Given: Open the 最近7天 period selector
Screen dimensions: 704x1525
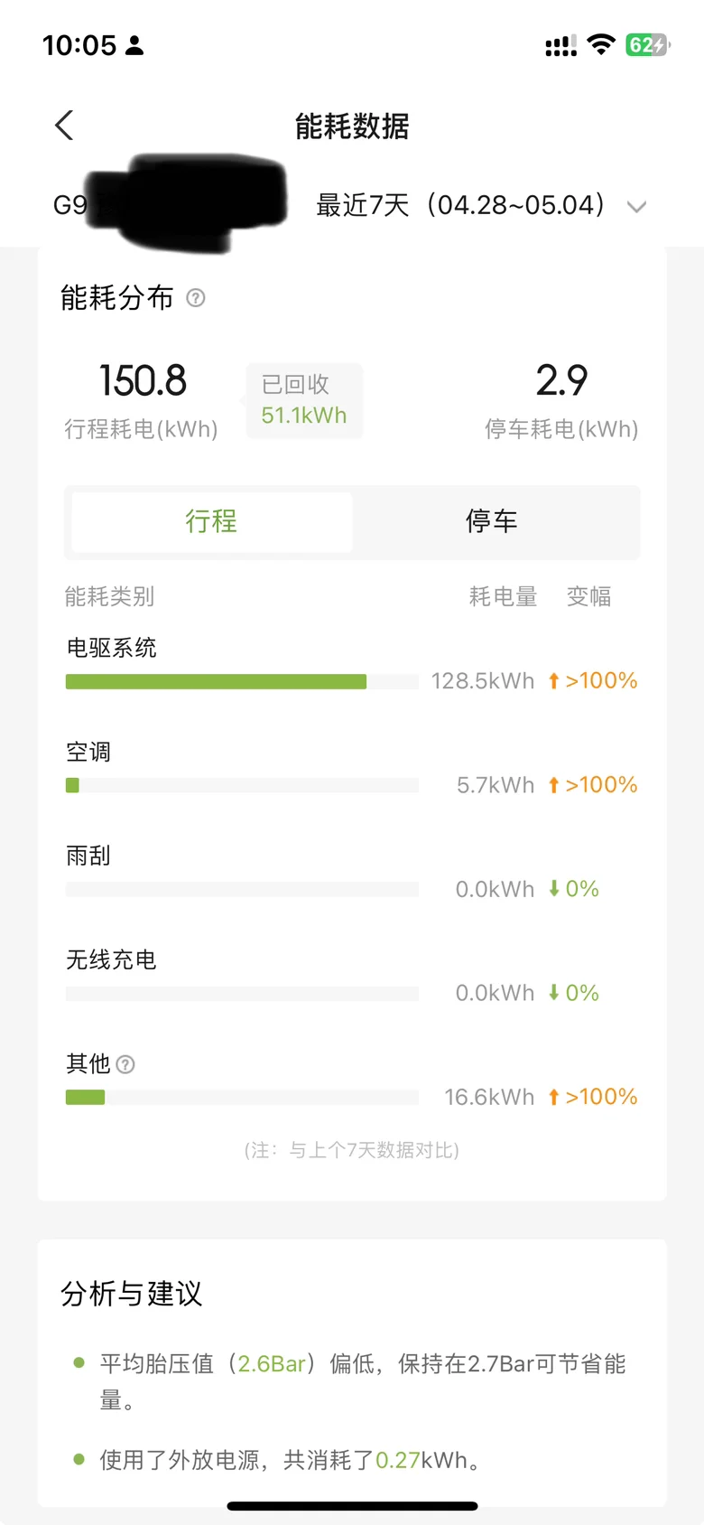Looking at the screenshot, I should 460,205.
